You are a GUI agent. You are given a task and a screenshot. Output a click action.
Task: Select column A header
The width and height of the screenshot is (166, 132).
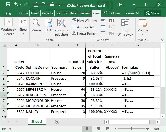16,45
